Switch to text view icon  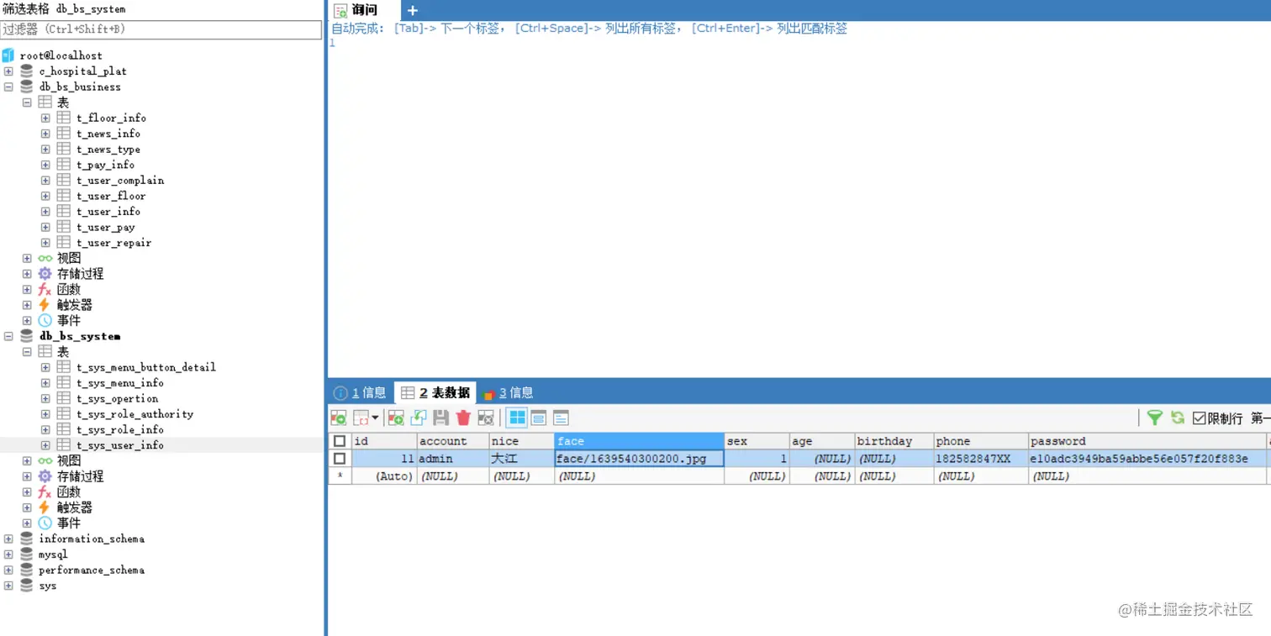pos(561,418)
